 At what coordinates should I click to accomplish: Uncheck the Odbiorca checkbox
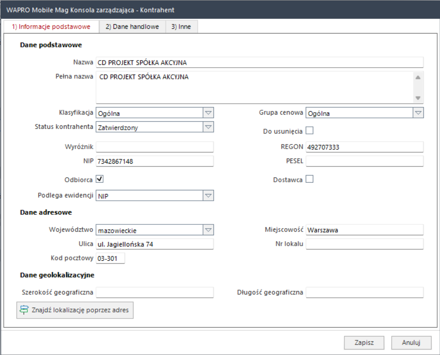(x=100, y=179)
